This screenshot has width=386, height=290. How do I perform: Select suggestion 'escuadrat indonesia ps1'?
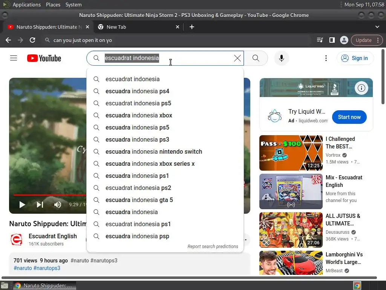[x=165, y=224]
